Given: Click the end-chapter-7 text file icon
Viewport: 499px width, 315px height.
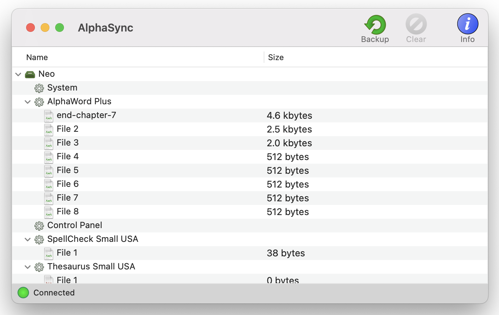Looking at the screenshot, I should point(49,116).
